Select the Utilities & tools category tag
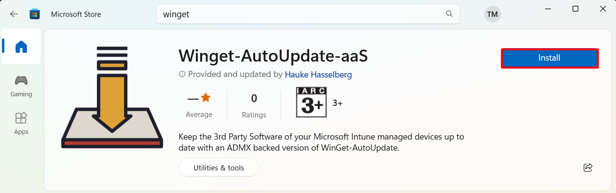616x193 pixels. (219, 168)
